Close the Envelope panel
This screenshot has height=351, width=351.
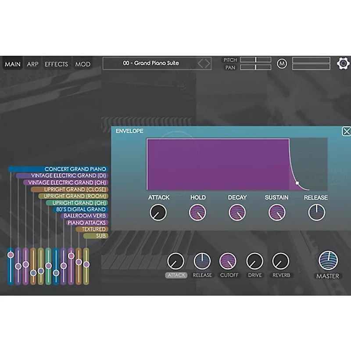pos(347,131)
